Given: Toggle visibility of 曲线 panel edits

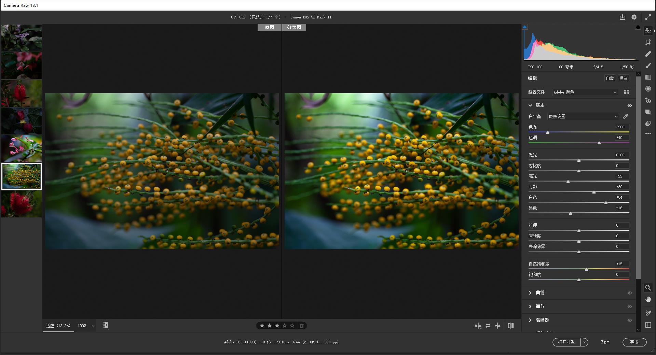Looking at the screenshot, I should coord(629,293).
